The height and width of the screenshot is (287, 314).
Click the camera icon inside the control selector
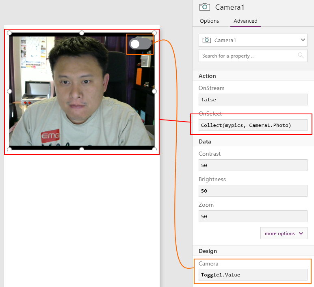point(207,40)
